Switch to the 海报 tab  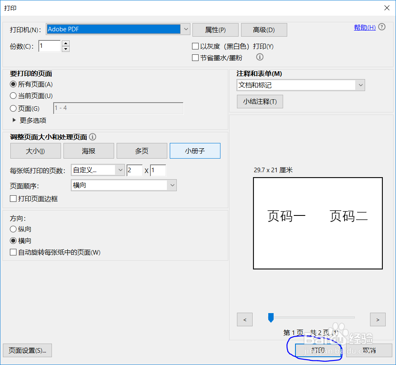[89, 151]
